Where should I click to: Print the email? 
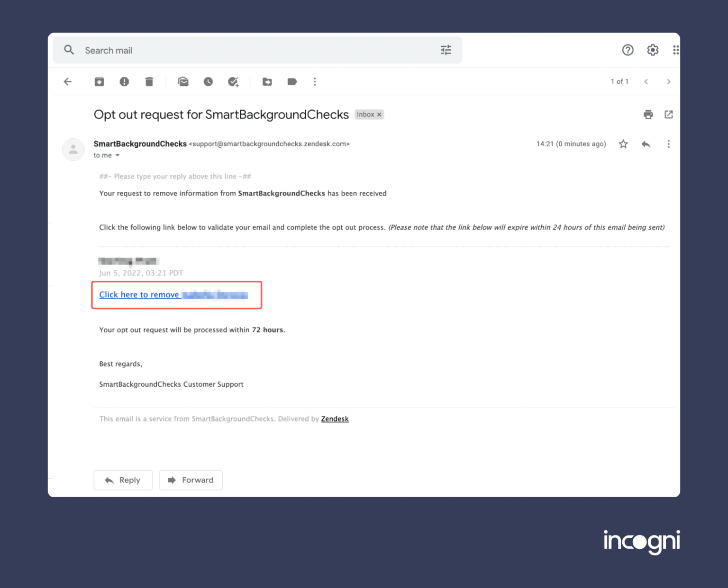[x=648, y=114]
